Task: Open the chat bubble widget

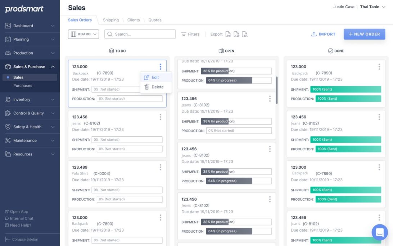Action: 380,232
